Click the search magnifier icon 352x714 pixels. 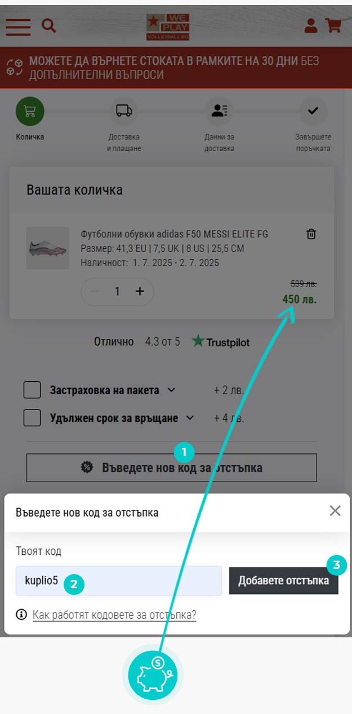49,25
